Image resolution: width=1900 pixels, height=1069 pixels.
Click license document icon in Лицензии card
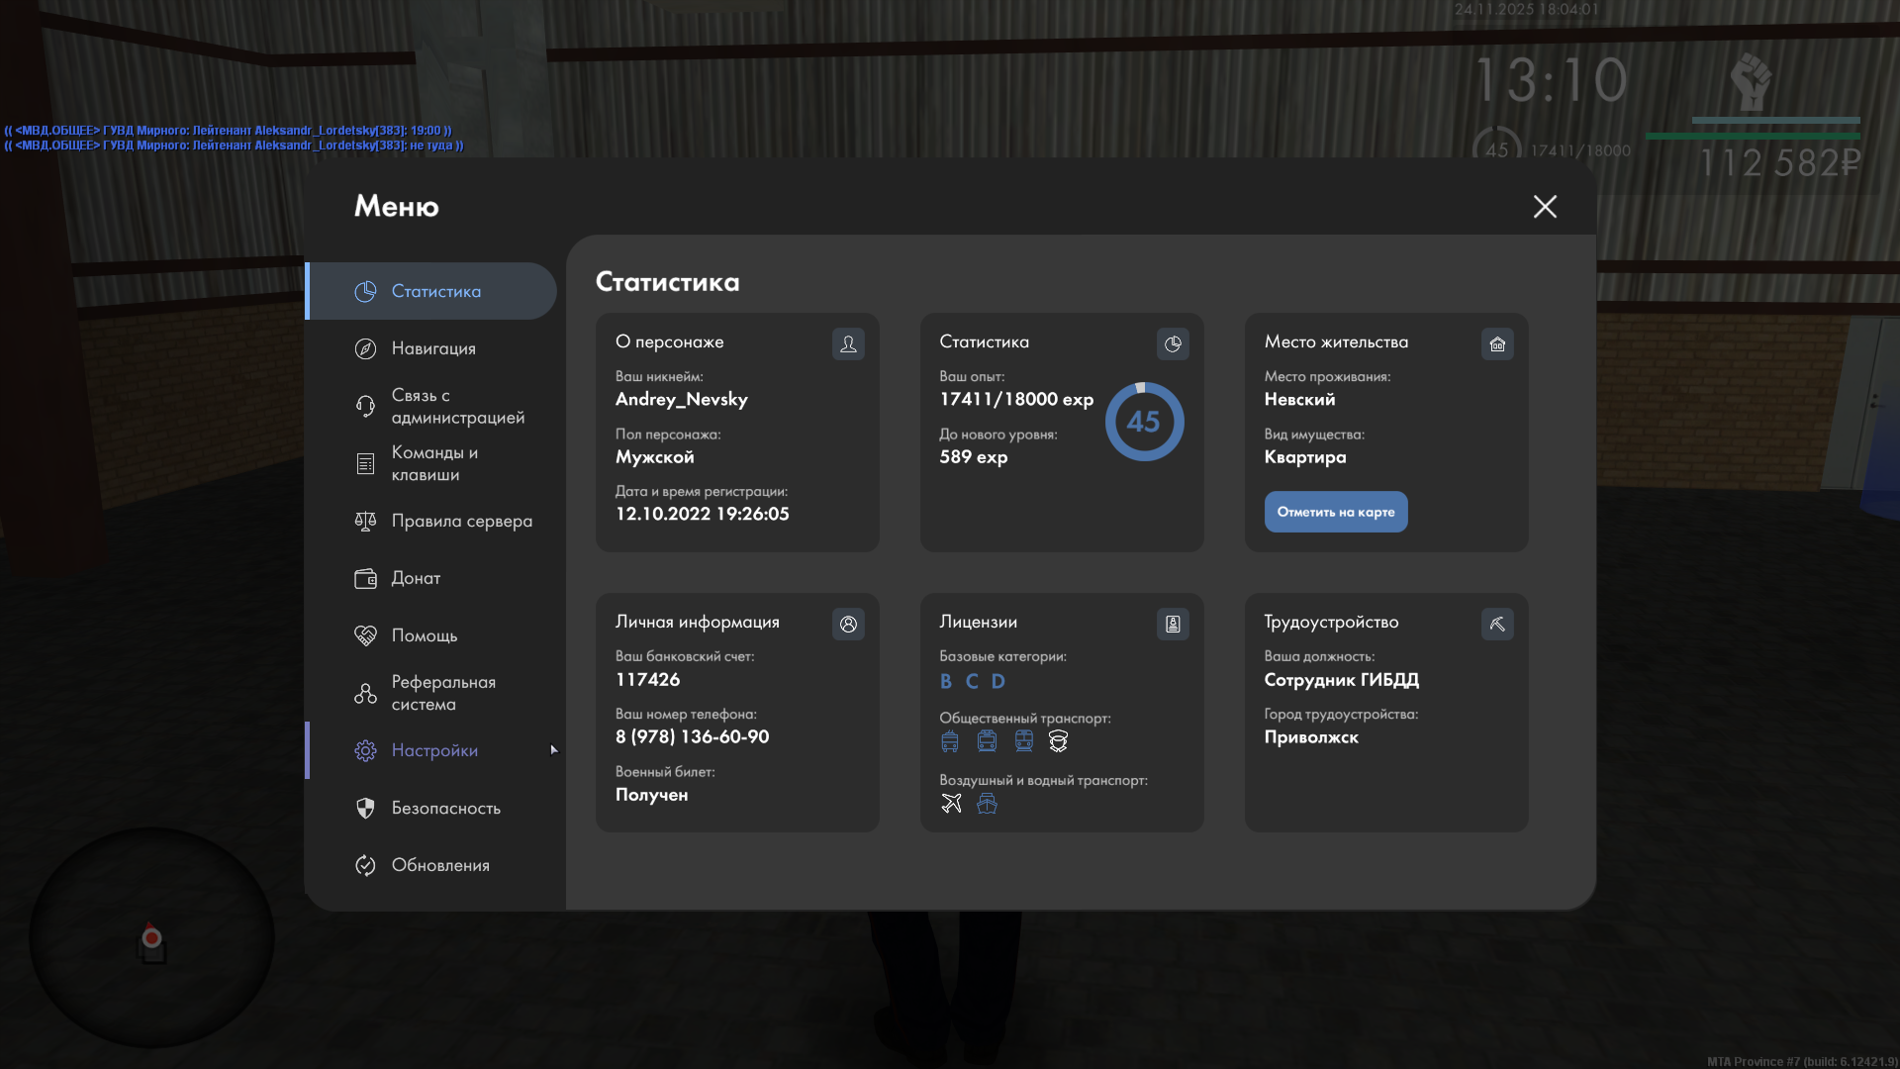pos(1173,624)
